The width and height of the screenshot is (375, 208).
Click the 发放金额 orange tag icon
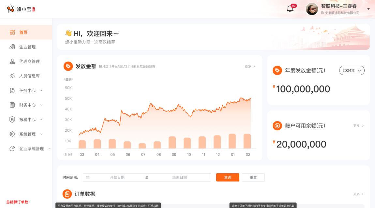[68, 66]
